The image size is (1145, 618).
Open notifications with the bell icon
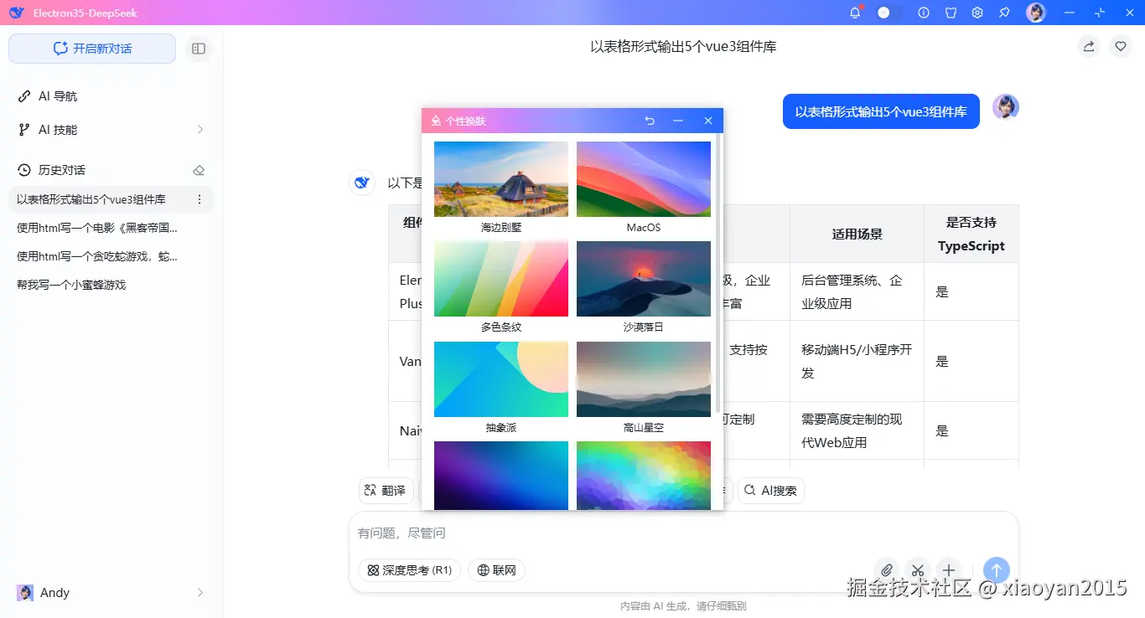pos(855,13)
